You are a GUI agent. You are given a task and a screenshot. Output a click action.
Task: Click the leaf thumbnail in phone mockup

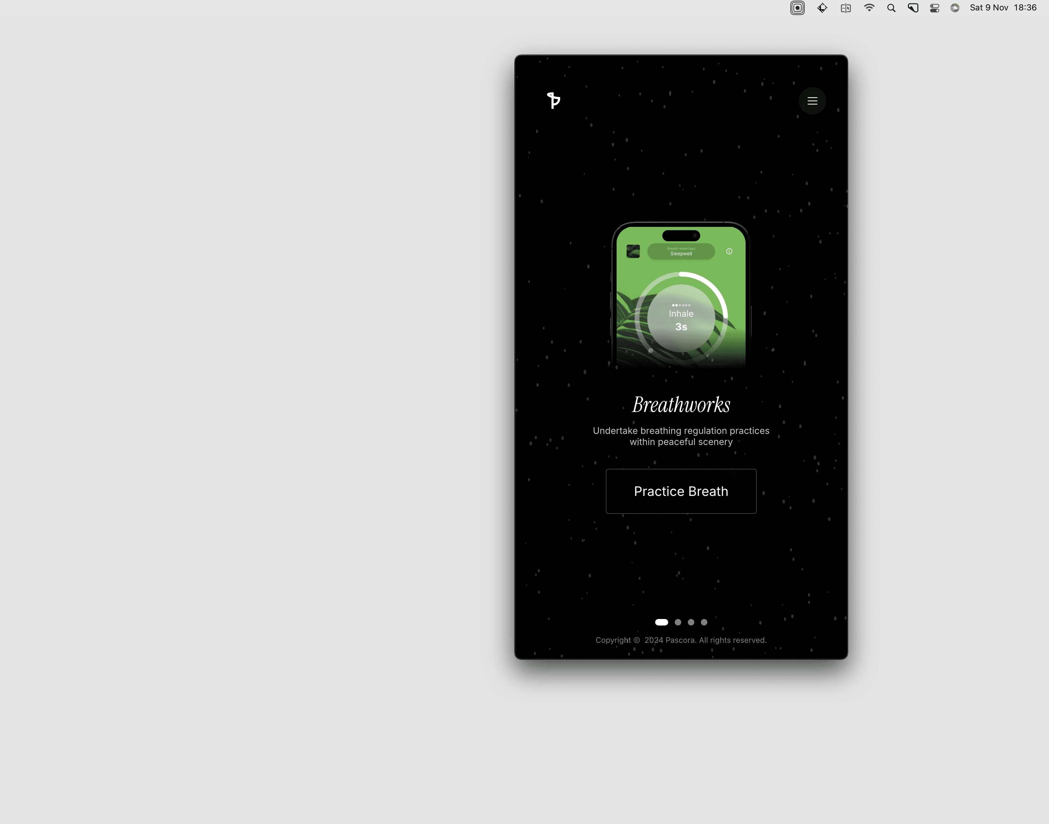click(633, 251)
